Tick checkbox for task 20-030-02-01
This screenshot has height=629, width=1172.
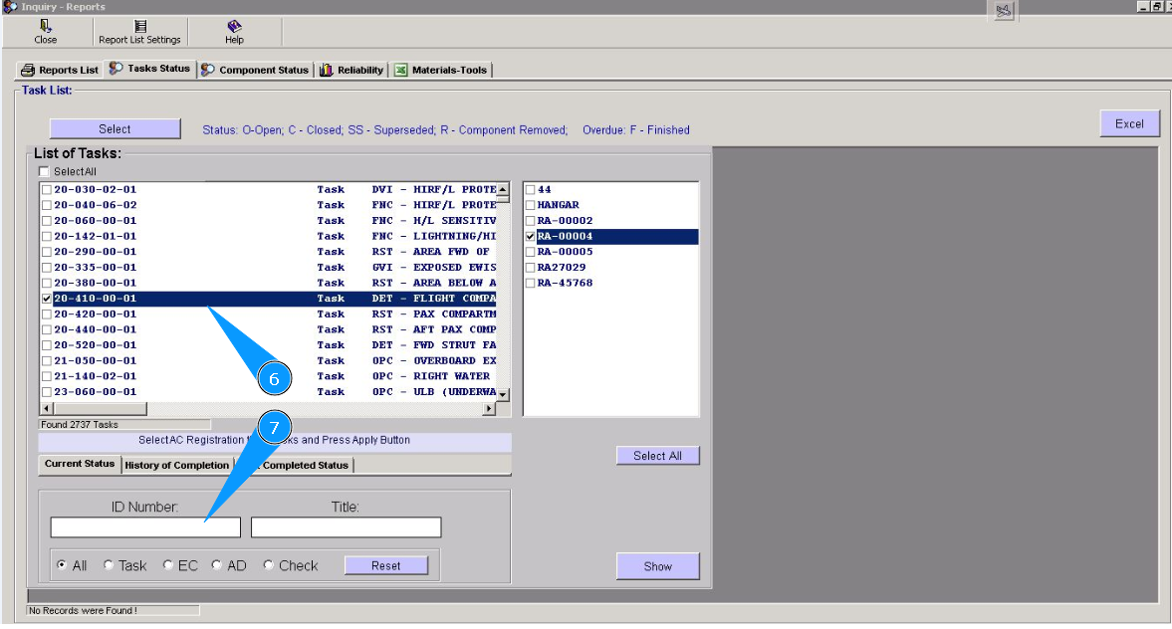[x=47, y=189]
